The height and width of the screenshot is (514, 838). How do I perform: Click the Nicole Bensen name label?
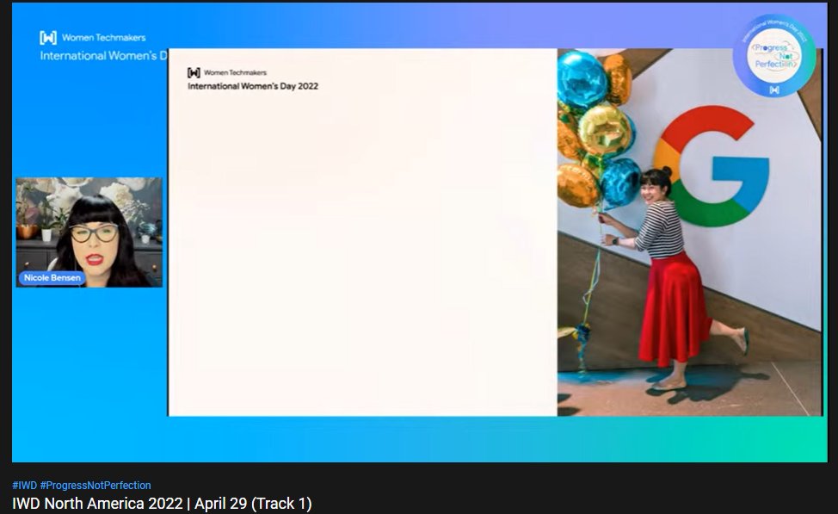click(x=52, y=277)
